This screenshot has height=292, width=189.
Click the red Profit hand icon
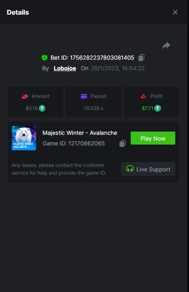point(144,96)
